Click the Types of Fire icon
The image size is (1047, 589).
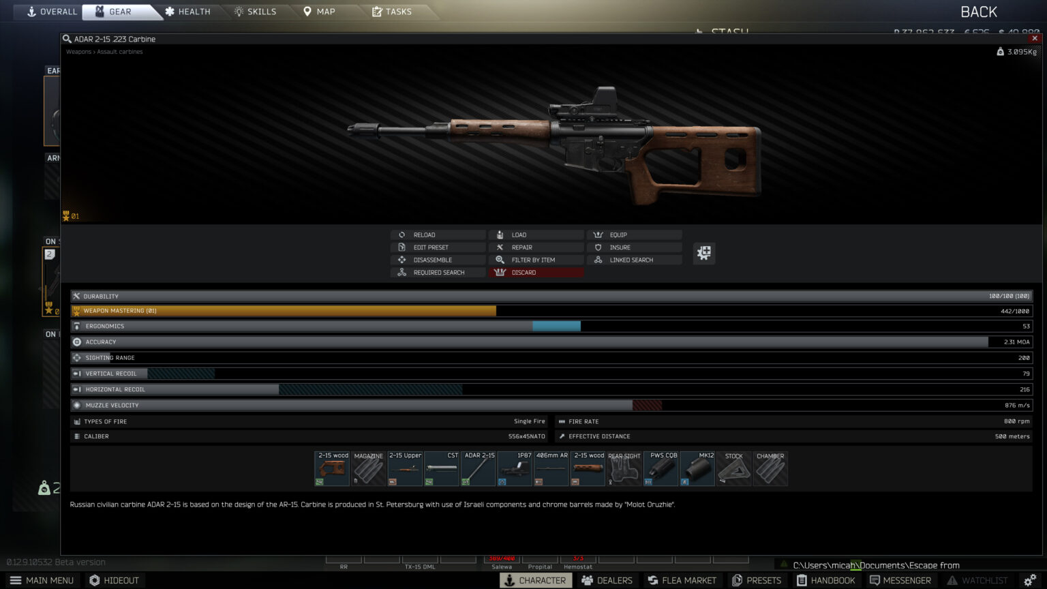coord(77,421)
